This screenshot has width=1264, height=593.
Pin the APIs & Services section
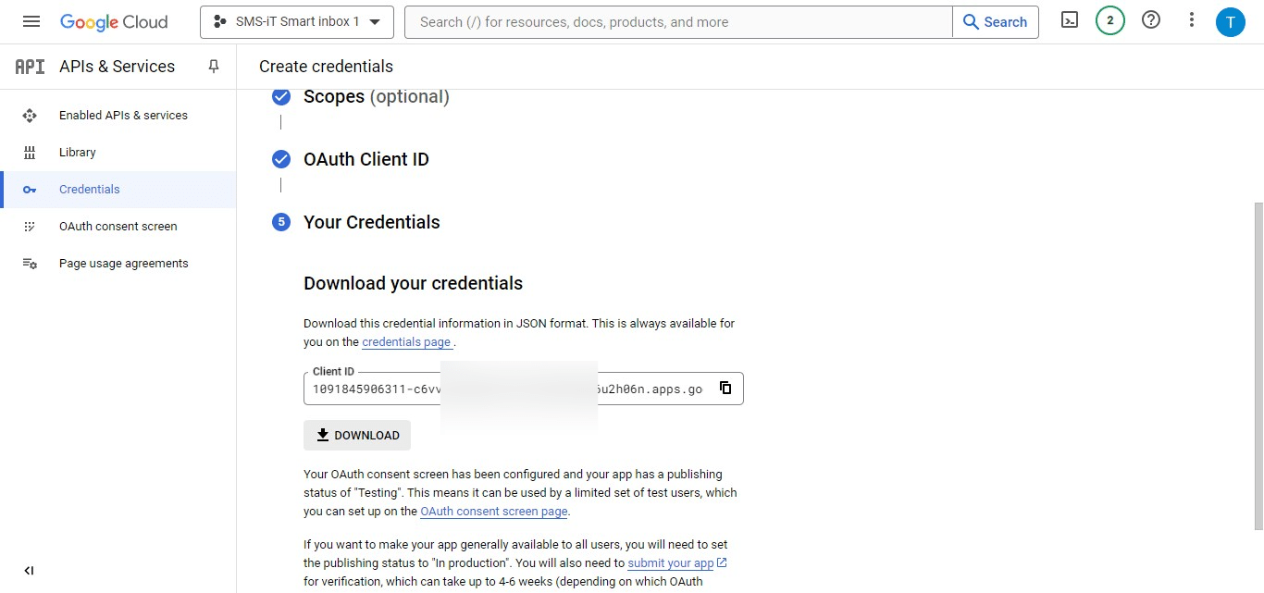(x=213, y=66)
